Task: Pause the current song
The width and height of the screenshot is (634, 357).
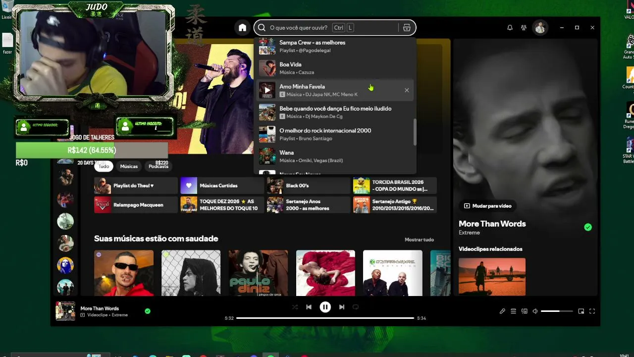Action: pos(325,307)
